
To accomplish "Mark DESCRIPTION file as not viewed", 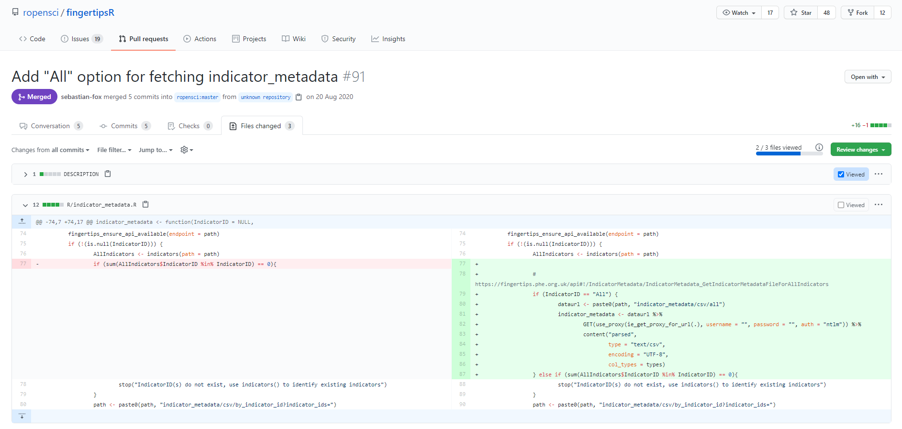I will (x=841, y=174).
